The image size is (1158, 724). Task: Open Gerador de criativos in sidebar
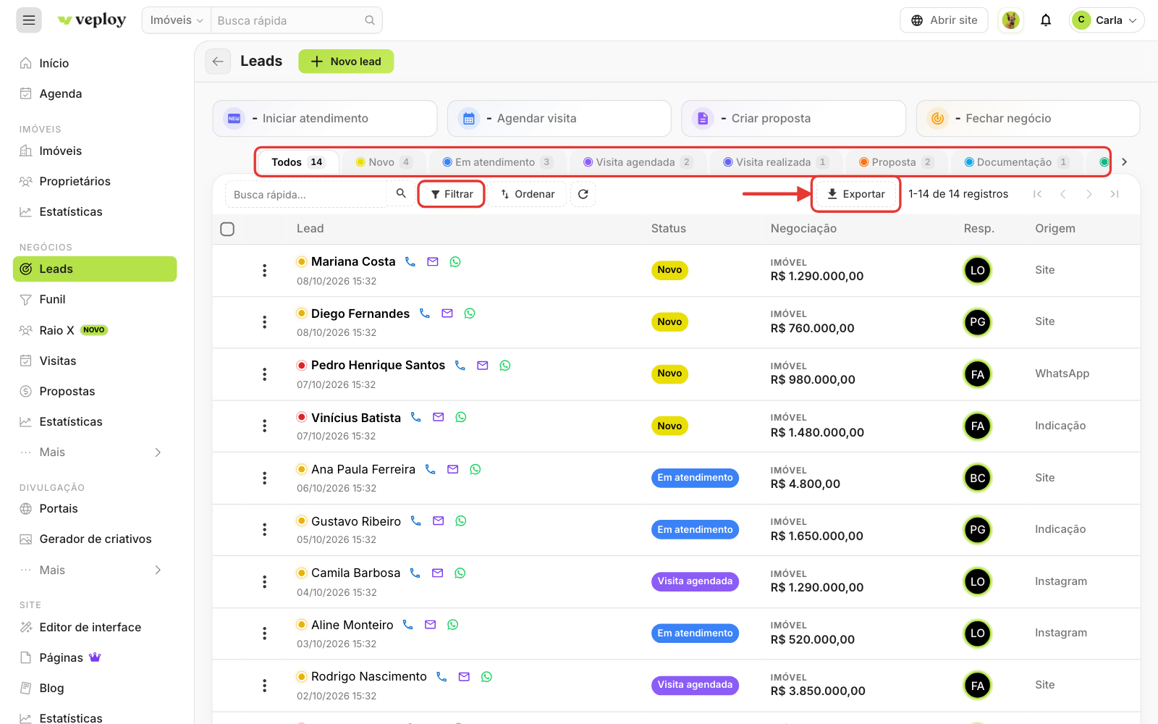pos(95,539)
